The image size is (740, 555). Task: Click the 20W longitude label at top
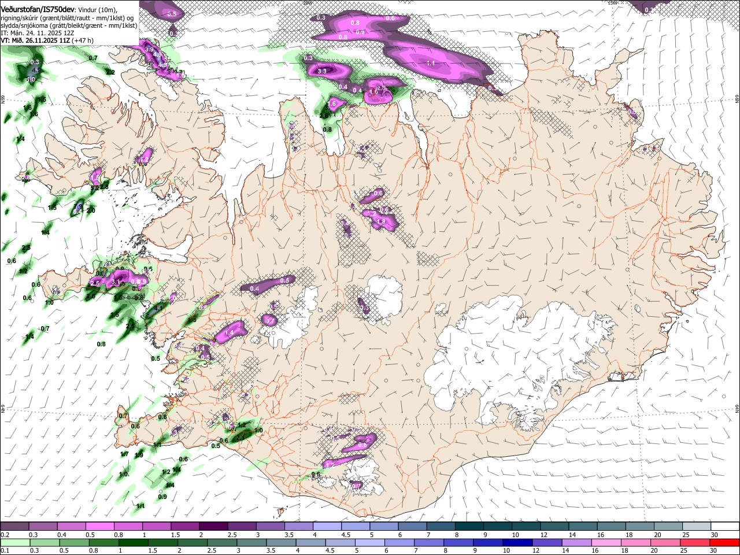click(307, 2)
